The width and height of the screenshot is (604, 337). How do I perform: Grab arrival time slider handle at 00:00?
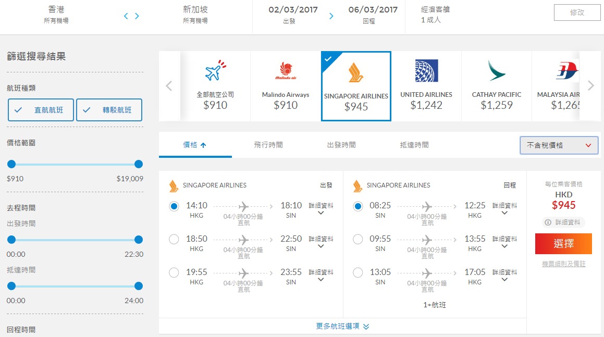(x=11, y=286)
